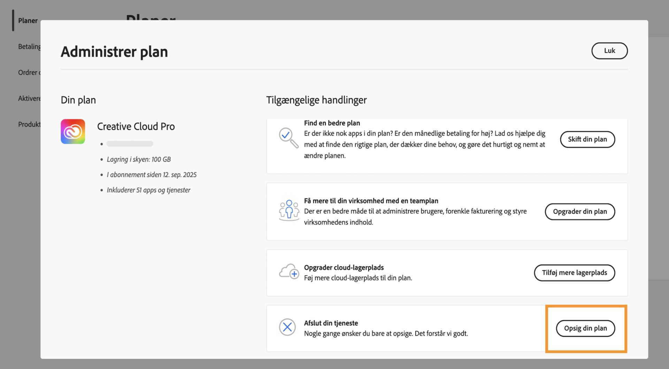
Task: Click Skift din plan
Action: click(587, 139)
